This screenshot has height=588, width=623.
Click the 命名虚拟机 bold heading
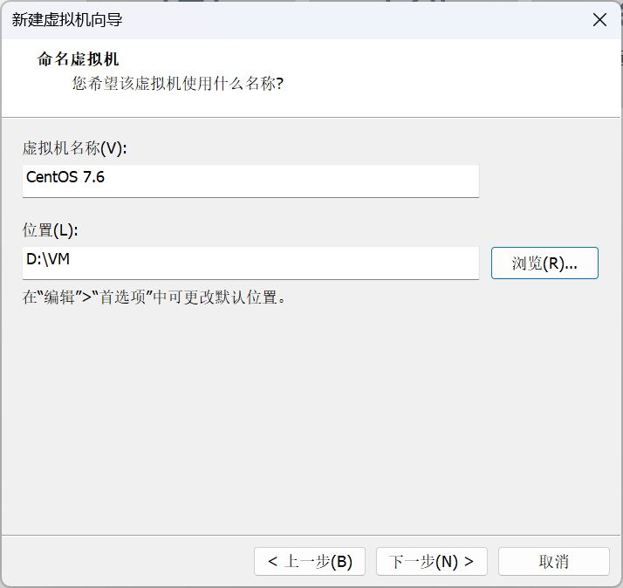[78, 60]
